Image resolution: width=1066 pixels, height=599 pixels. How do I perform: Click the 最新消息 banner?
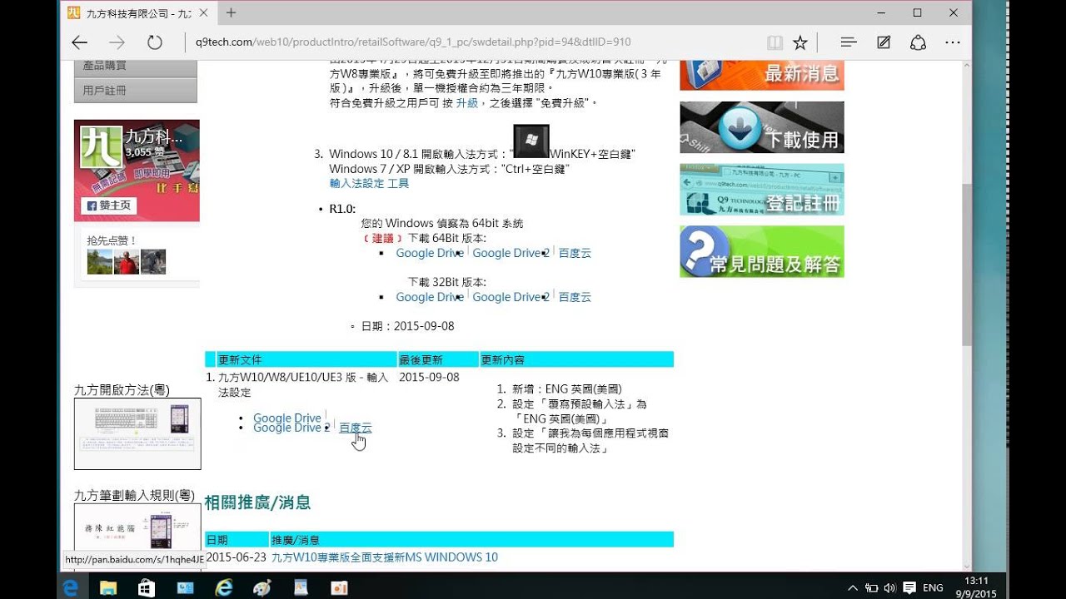[x=762, y=74]
